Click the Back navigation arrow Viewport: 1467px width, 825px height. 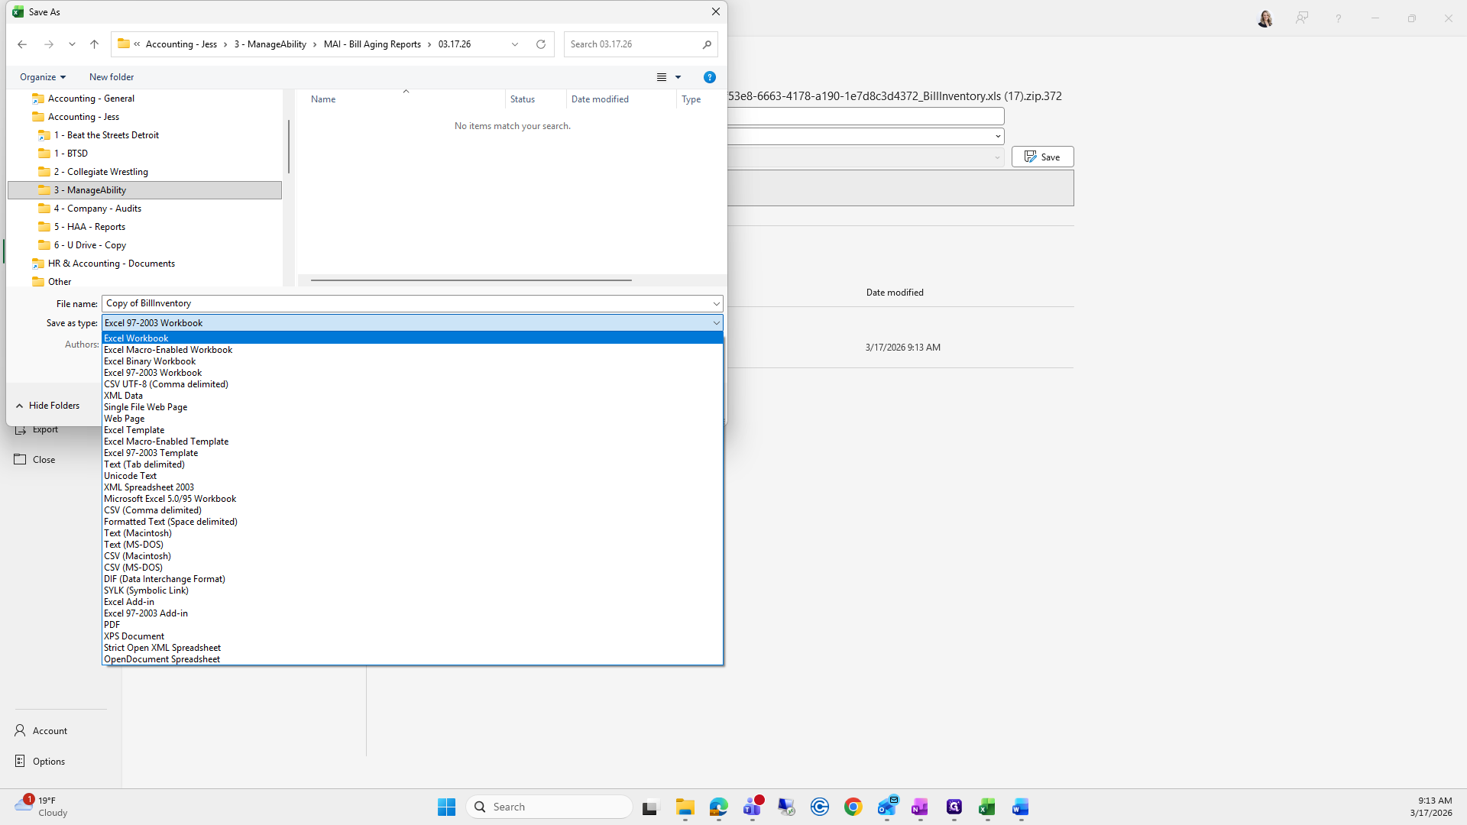(22, 44)
